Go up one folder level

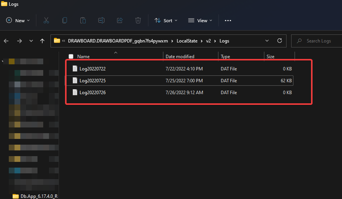click(x=42, y=41)
